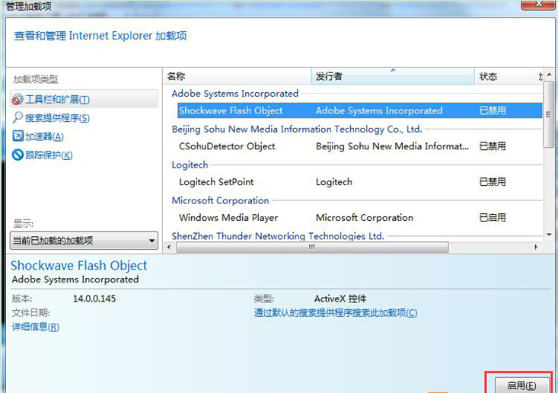
Task: Click the Accelerators icon in sidebar
Action: [x=18, y=136]
